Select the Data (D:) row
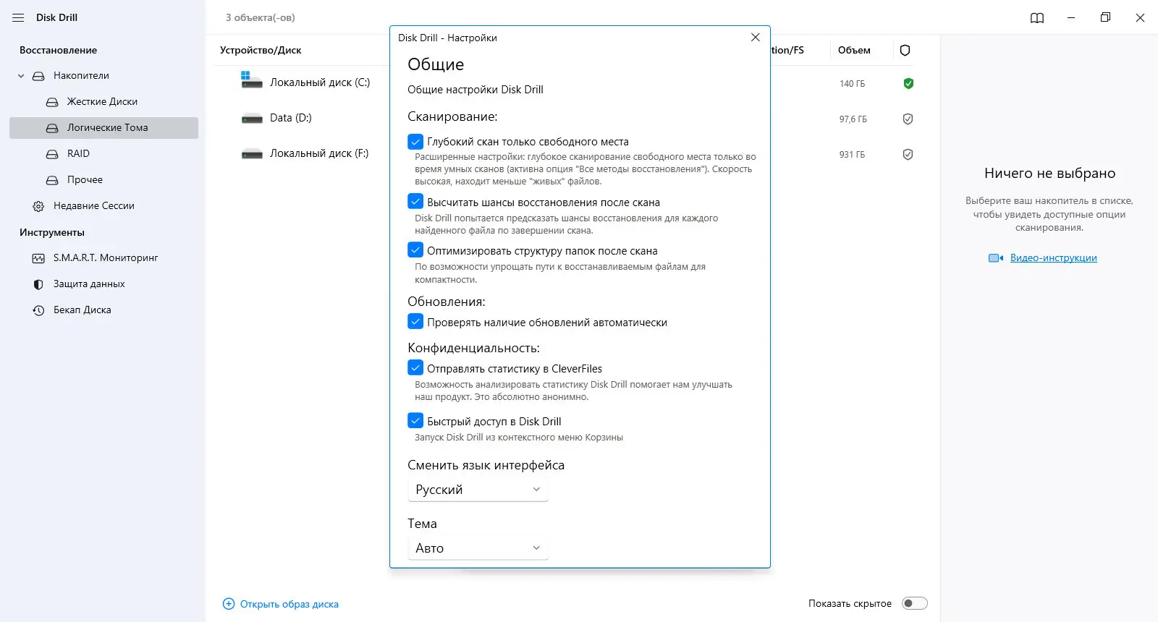This screenshot has height=622, width=1158. 291,118
